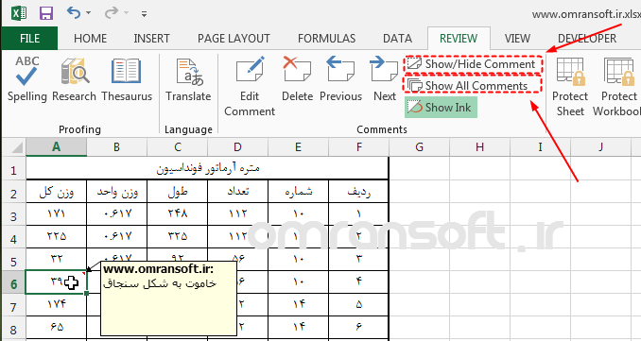Select column F header

(x=359, y=147)
